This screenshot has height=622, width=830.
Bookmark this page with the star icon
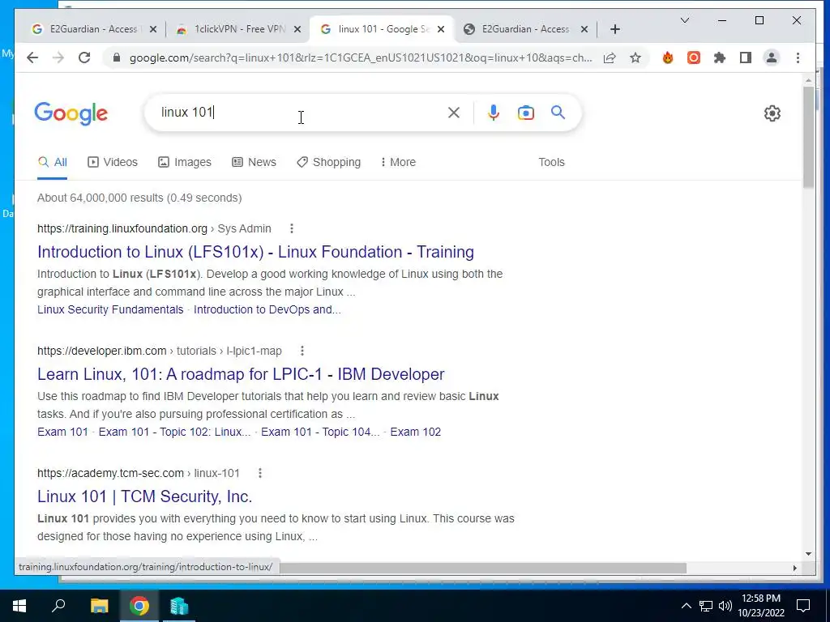pyautogui.click(x=635, y=58)
